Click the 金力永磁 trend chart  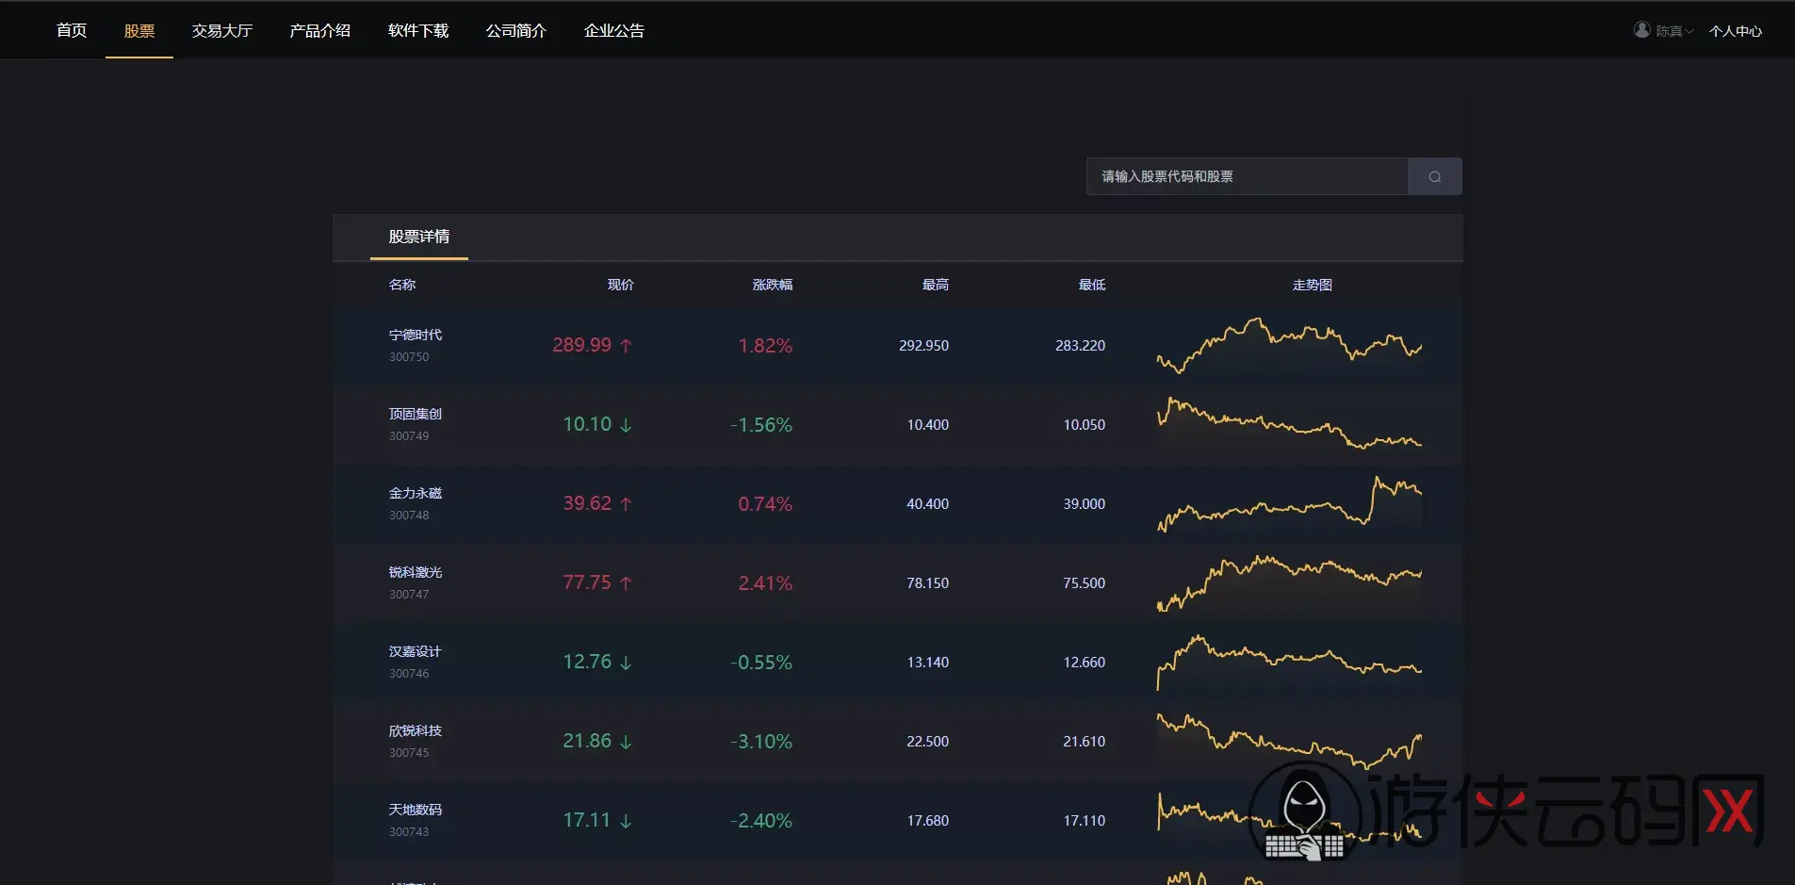pyautogui.click(x=1289, y=504)
